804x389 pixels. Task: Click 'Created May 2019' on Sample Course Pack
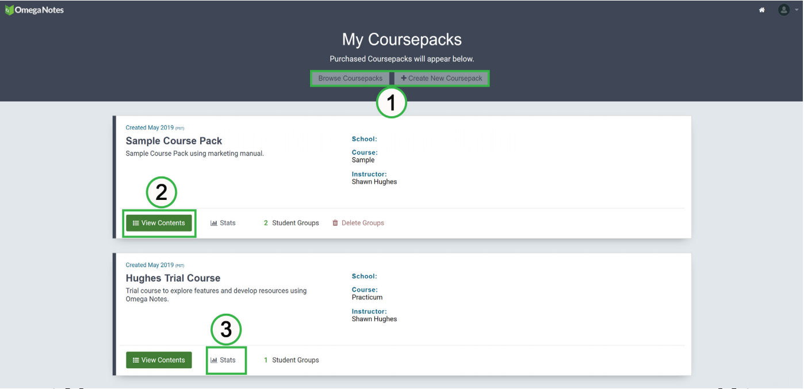coord(150,128)
